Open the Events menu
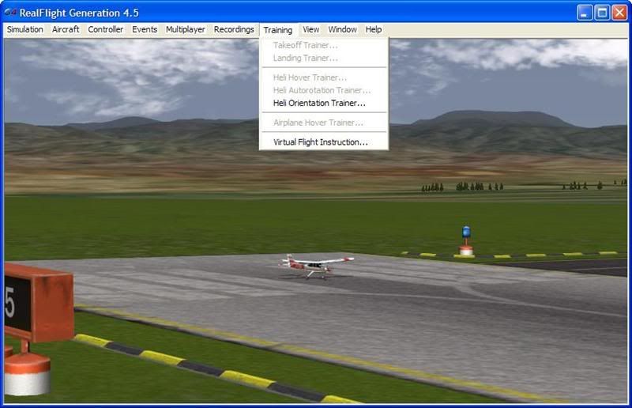The image size is (632, 408). pos(145,29)
